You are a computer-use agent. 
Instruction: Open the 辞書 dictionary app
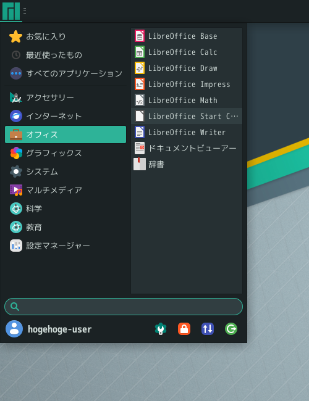[187, 164]
